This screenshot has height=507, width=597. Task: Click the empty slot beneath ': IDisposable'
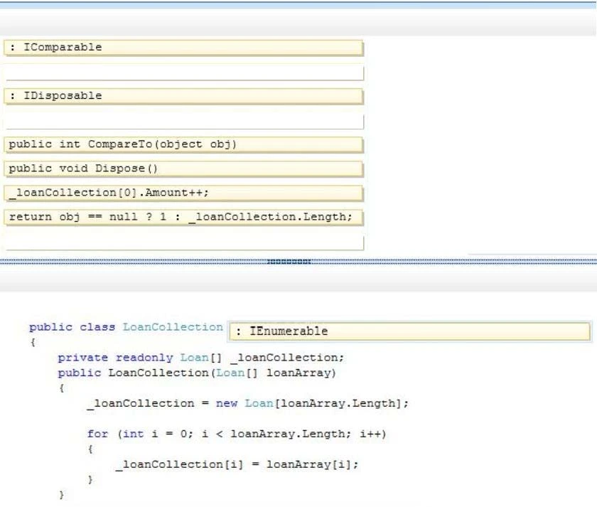pos(183,122)
